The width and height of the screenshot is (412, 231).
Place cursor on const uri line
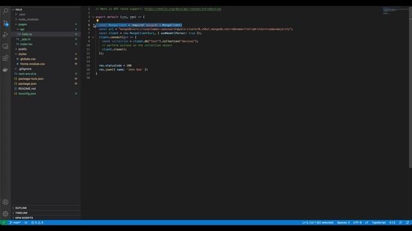(x=196, y=29)
